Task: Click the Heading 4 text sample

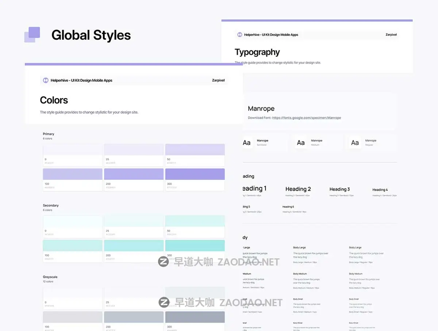Action: (380, 190)
